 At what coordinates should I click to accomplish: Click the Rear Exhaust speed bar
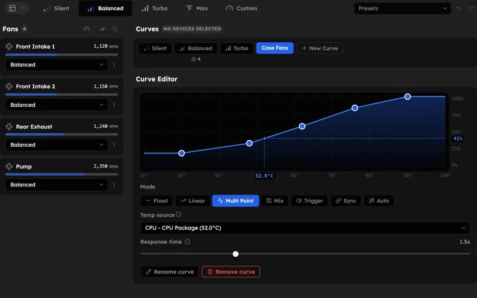[62, 134]
